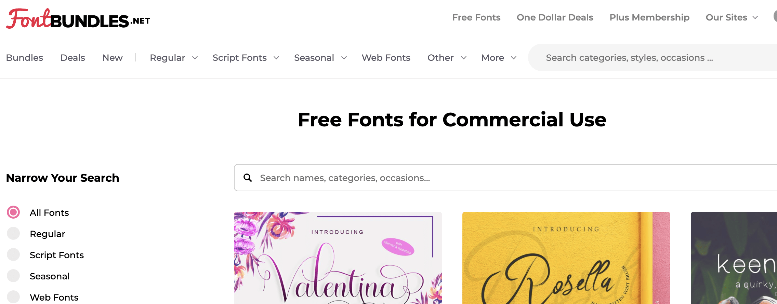
Task: Choose Script Fonts in Narrow Your Search
Action: 13,254
